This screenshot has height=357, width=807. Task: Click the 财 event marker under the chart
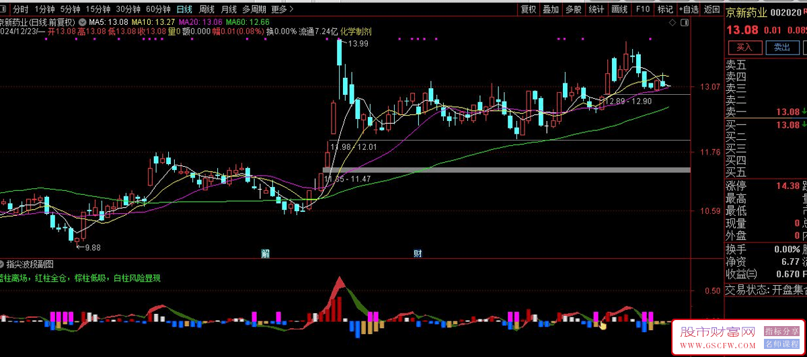point(418,253)
